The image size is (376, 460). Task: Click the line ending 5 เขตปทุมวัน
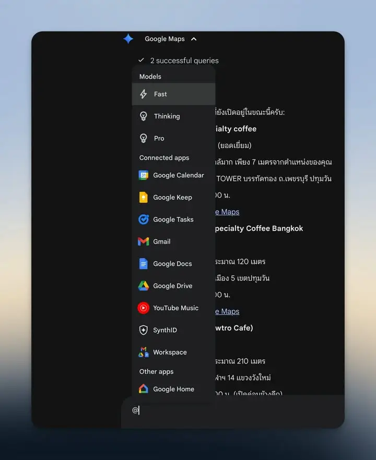tap(242, 278)
